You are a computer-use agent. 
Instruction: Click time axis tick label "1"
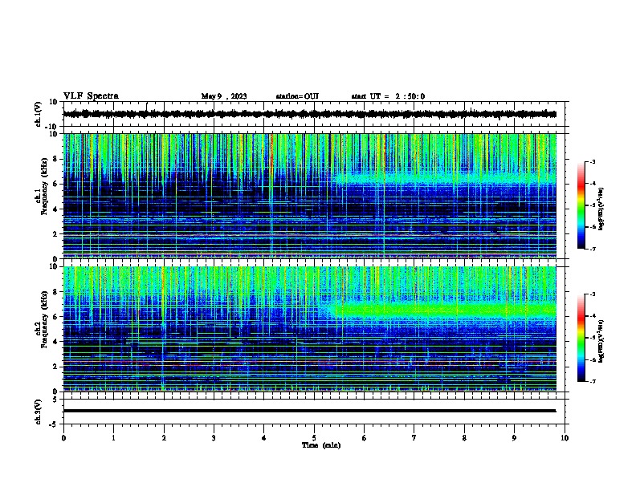click(113, 438)
